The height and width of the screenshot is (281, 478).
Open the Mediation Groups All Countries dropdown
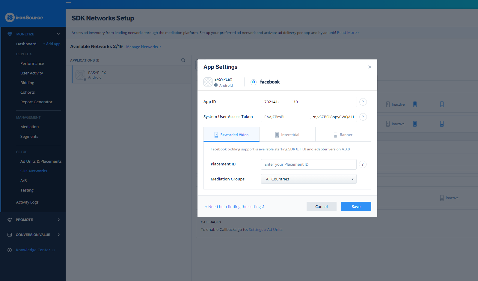[309, 179]
